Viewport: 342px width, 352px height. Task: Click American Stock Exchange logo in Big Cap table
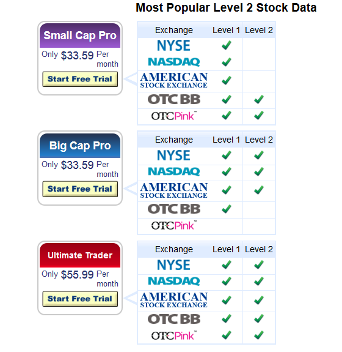(x=174, y=190)
